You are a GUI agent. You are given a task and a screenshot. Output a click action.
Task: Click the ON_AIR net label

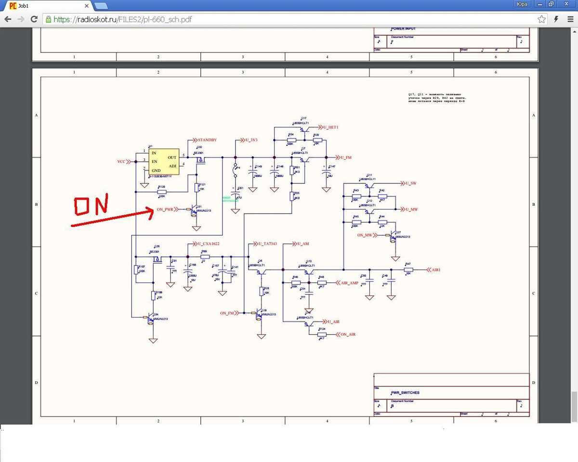(x=348, y=334)
